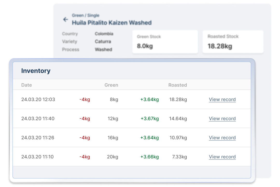280x187 pixels.
Task: Open the View record link for 24.03.20 11:10
Action: click(x=222, y=157)
